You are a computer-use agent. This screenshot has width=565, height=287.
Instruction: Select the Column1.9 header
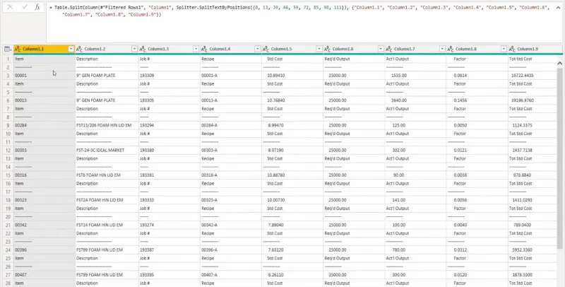pos(535,49)
